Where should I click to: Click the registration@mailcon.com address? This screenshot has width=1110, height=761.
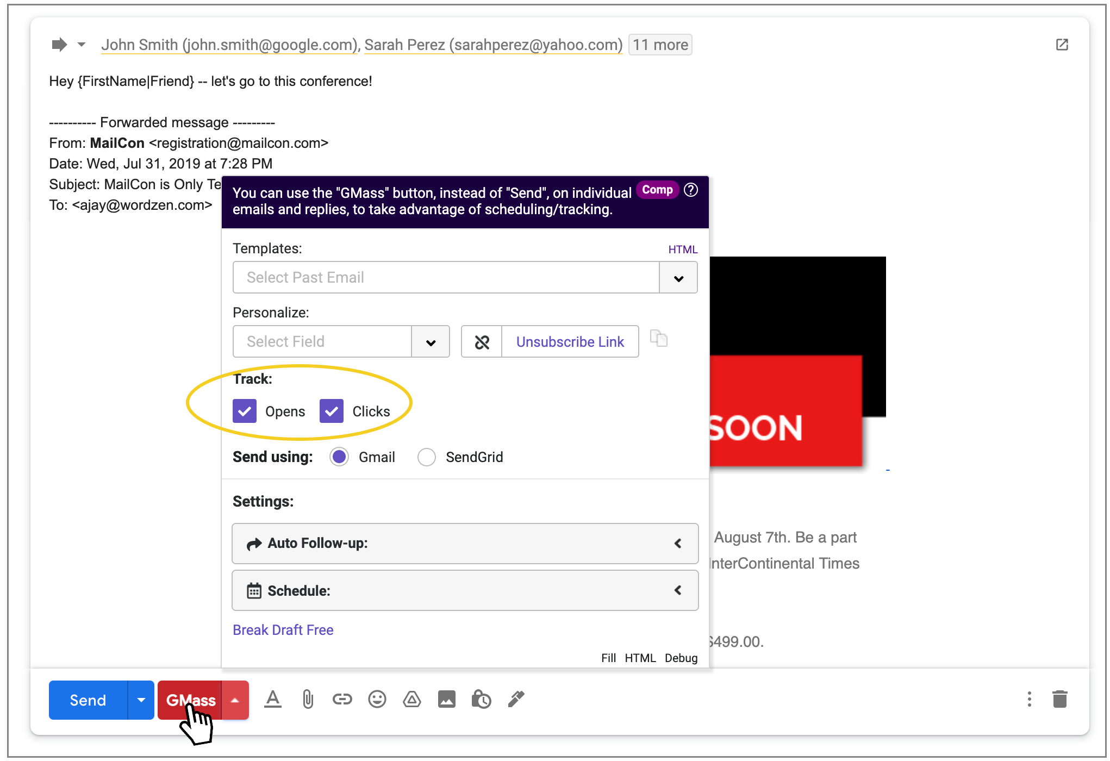(x=239, y=143)
